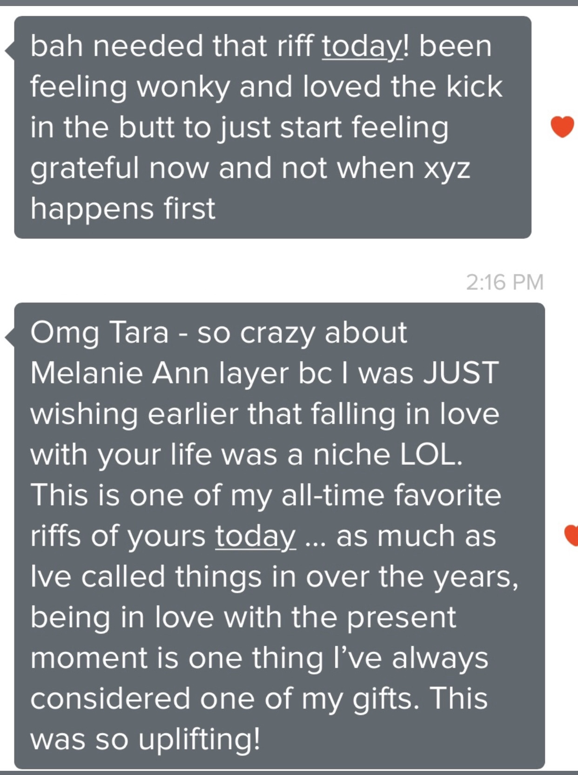Tap the heart beside the first message
Screen dimensions: 578x775
562,127
